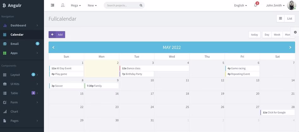Open settings gear panel

pos(295,32)
